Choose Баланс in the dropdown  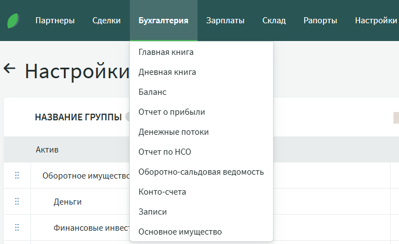pos(152,92)
